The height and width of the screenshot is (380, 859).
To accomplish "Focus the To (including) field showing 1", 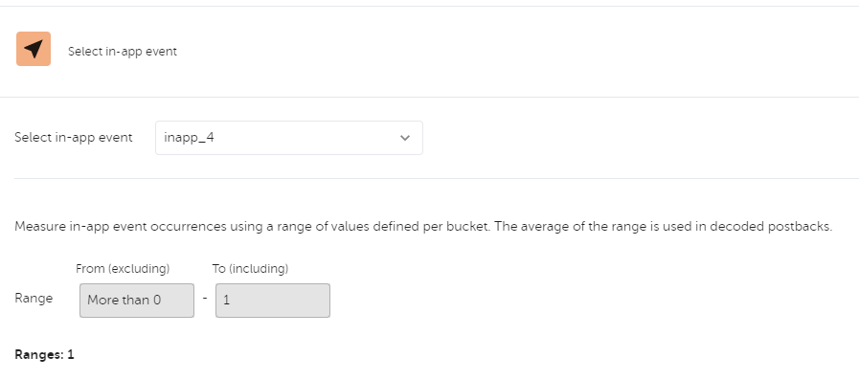I will (273, 301).
